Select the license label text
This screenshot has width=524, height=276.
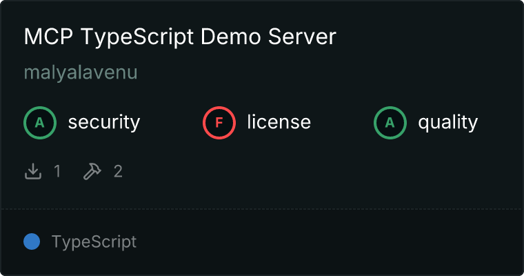point(279,123)
